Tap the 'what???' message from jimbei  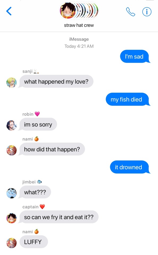coord(35,192)
